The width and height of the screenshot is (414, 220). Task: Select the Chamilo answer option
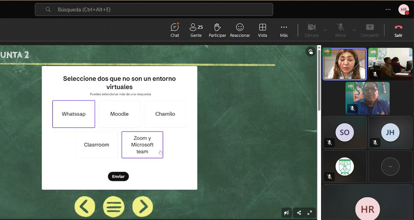165,114
